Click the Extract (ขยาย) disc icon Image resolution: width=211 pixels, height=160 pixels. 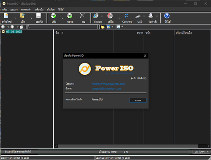(70, 16)
